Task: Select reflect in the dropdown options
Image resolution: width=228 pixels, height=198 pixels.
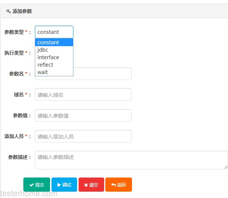Action: (x=54, y=65)
